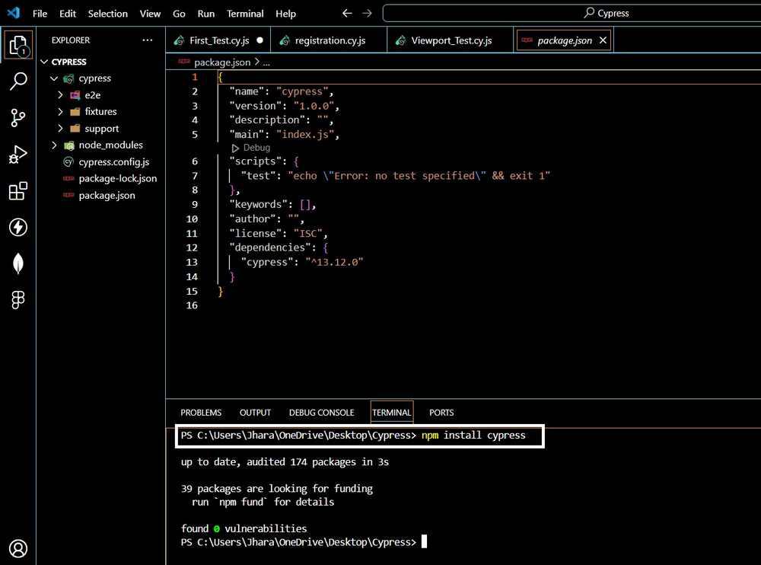Open the Source Control view

point(18,118)
